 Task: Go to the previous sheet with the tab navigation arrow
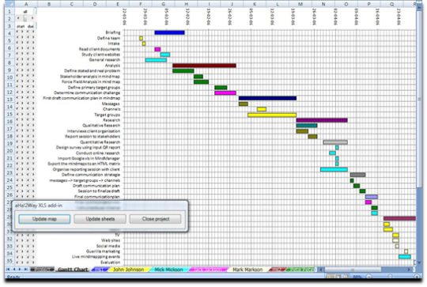click(x=14, y=270)
